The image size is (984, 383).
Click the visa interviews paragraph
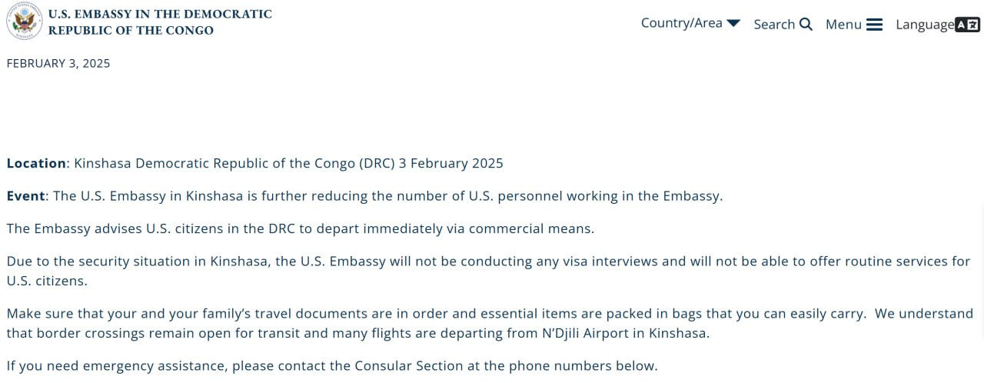click(x=488, y=261)
